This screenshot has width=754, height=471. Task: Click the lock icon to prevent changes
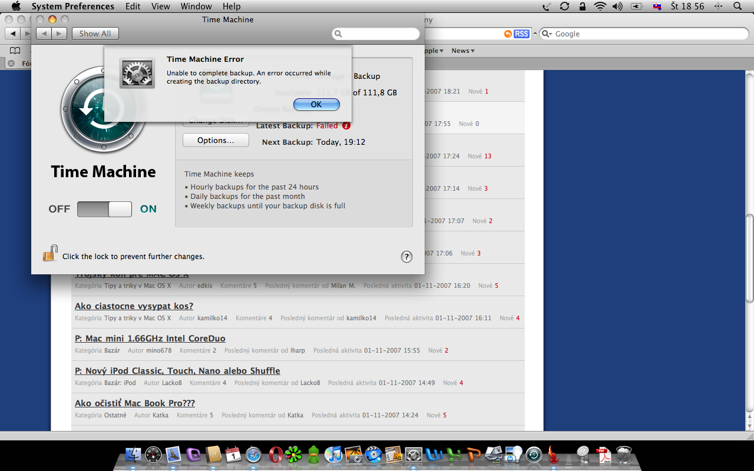click(50, 253)
